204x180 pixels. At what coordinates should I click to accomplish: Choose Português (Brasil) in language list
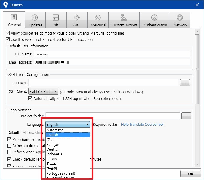click(x=68, y=173)
